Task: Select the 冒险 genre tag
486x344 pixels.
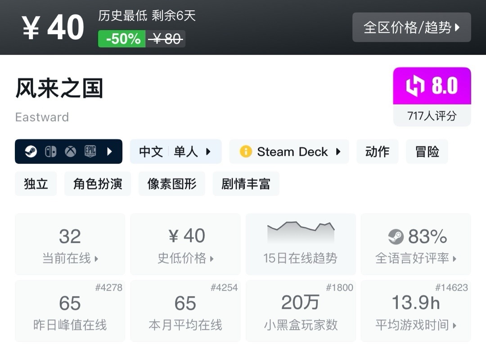Action: pyautogui.click(x=427, y=152)
